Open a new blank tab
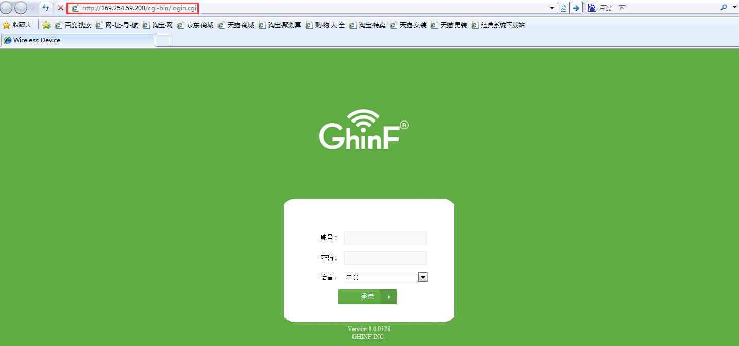The height and width of the screenshot is (346, 739). [x=162, y=40]
